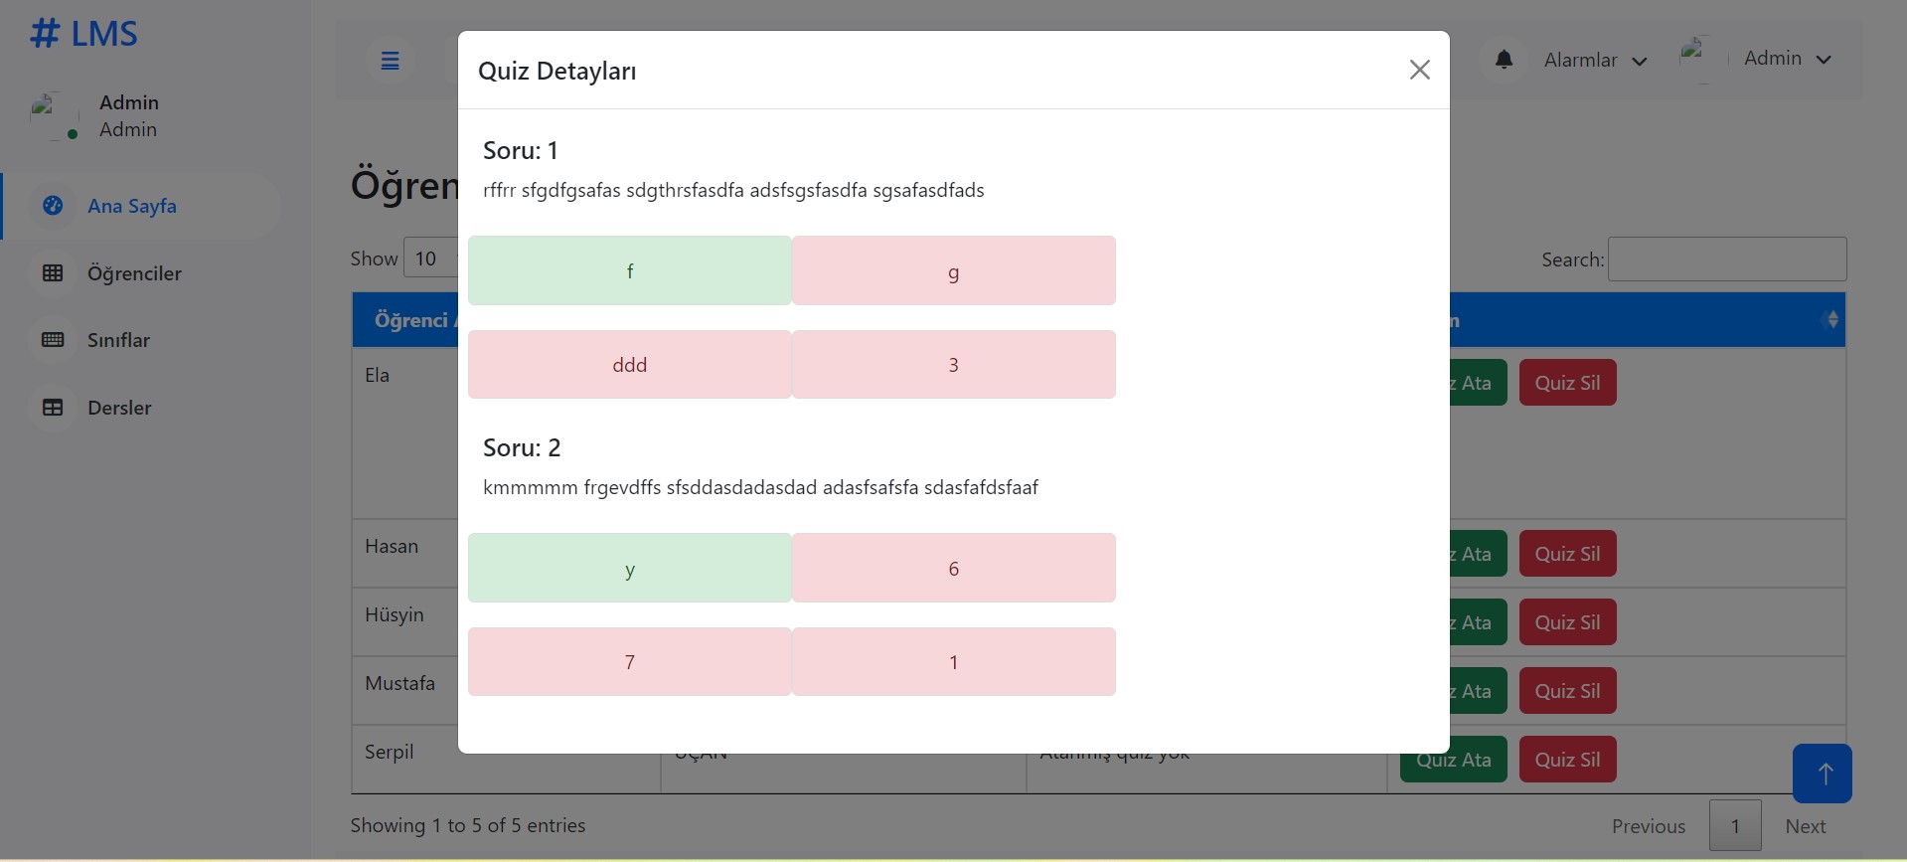Click the scroll-to-top arrow button
The height and width of the screenshot is (862, 1907).
click(x=1822, y=774)
